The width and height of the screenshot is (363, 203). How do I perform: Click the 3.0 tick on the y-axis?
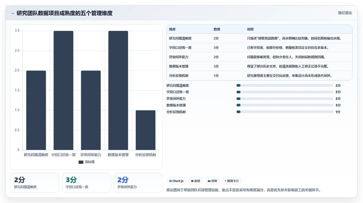point(17,31)
